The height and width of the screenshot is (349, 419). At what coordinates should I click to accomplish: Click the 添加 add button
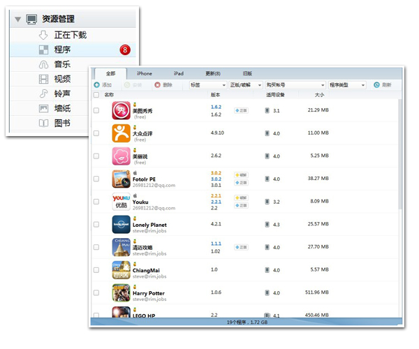[103, 85]
